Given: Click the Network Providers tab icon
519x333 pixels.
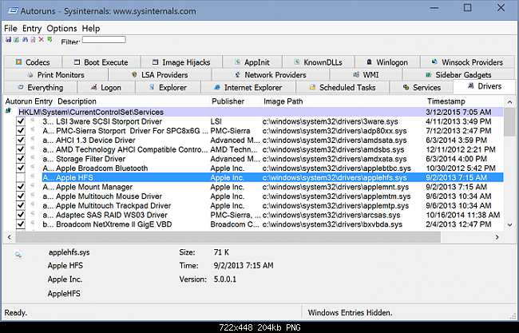Looking at the screenshot, I should [x=237, y=74].
